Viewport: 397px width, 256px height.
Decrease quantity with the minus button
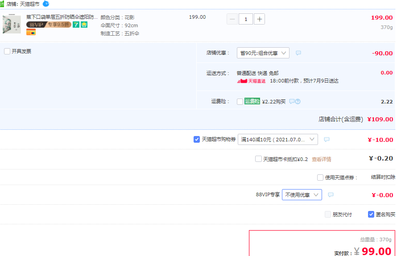232,19
